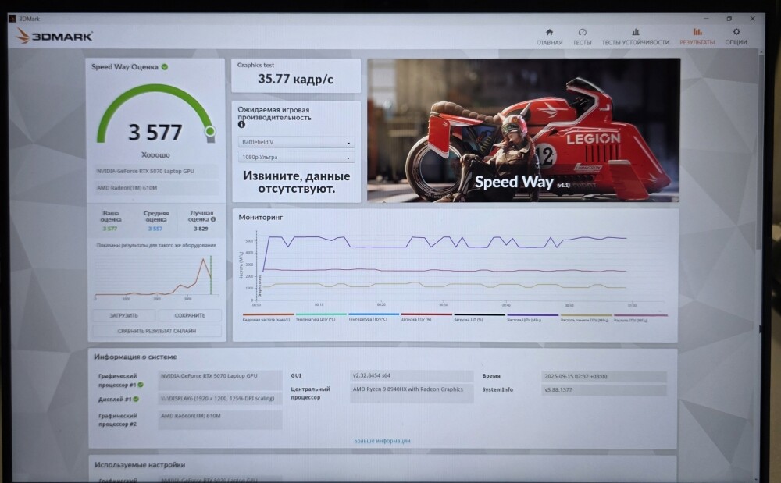Switch to the РЕЗУЛЬТАТЫ results tab
The width and height of the screenshot is (781, 483).
tap(697, 37)
